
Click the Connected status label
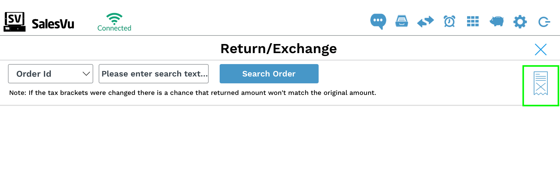click(114, 28)
